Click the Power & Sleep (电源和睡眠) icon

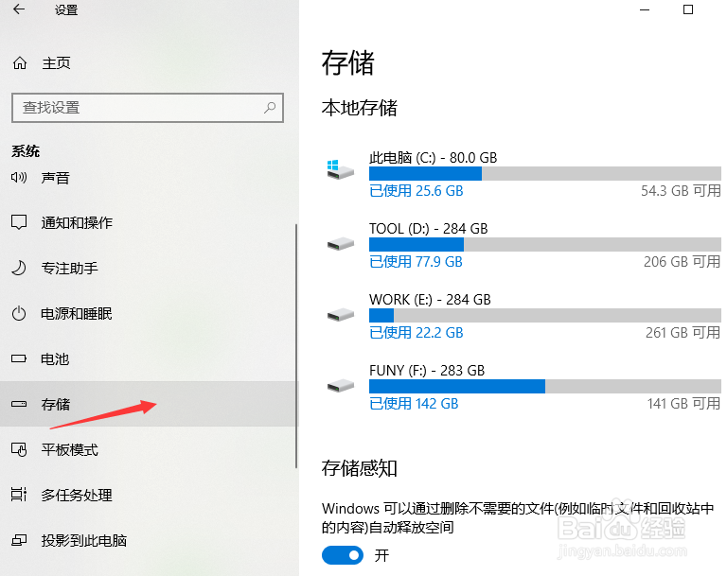[x=19, y=313]
